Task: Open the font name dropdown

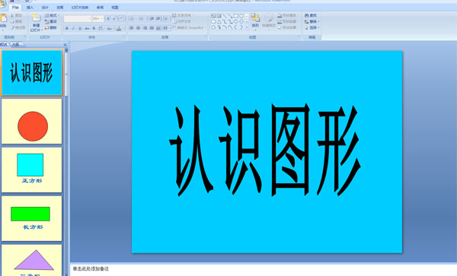Action: tap(78, 19)
